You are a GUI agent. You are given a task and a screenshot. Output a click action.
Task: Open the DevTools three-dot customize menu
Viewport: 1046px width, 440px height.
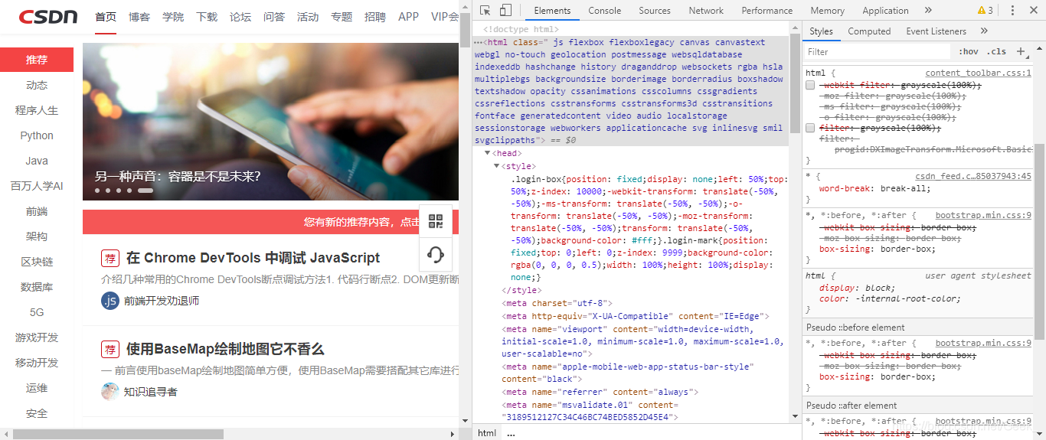[x=1012, y=11]
